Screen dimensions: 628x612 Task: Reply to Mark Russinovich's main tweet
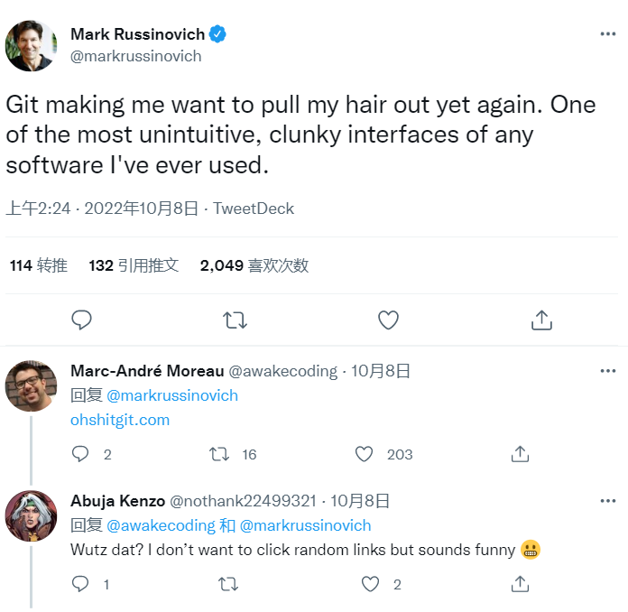point(82,320)
